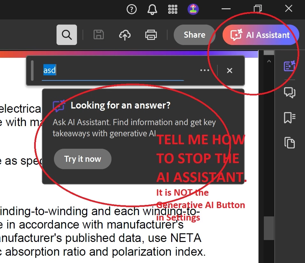Open the page thumbnails/copy pages icon
305x263 pixels.
pos(290,143)
